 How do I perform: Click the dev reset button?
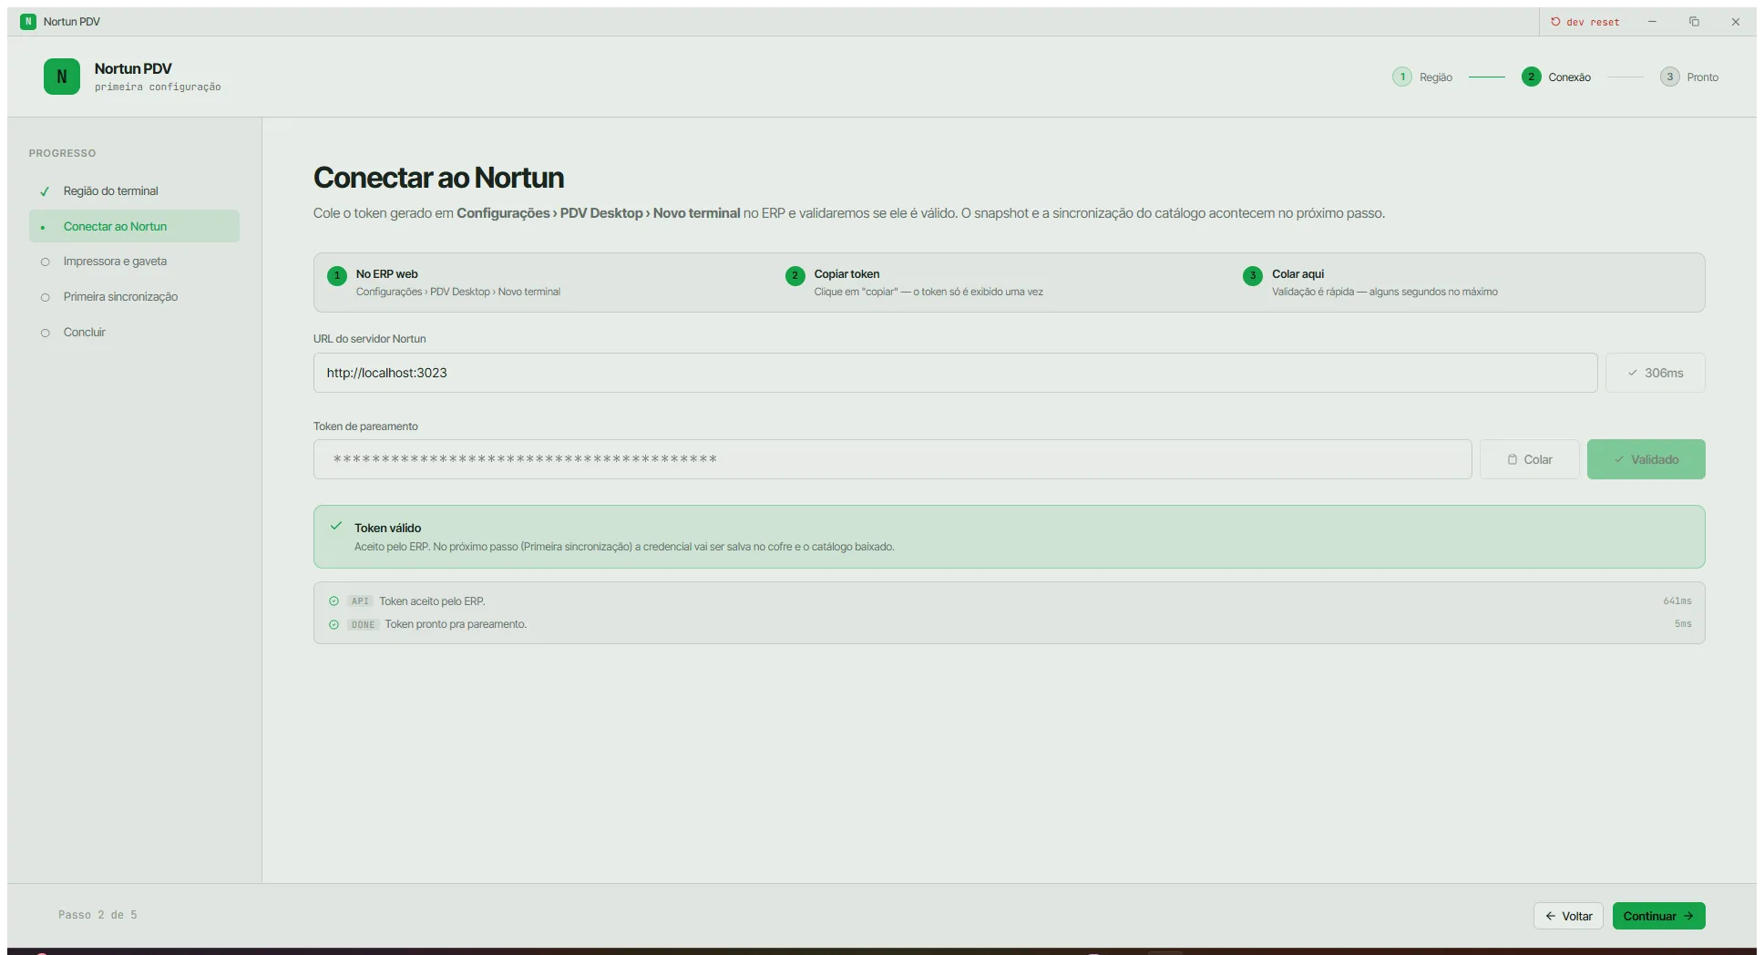pos(1585,22)
